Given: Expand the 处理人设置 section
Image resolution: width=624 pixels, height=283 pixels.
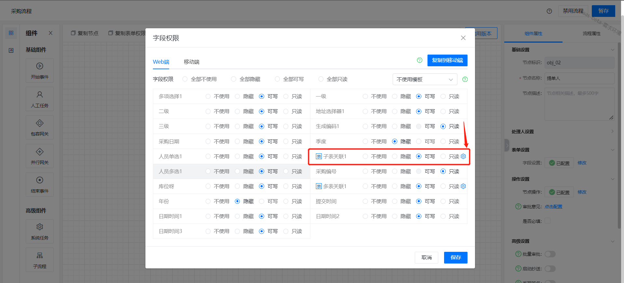Looking at the screenshot, I should pos(613,131).
